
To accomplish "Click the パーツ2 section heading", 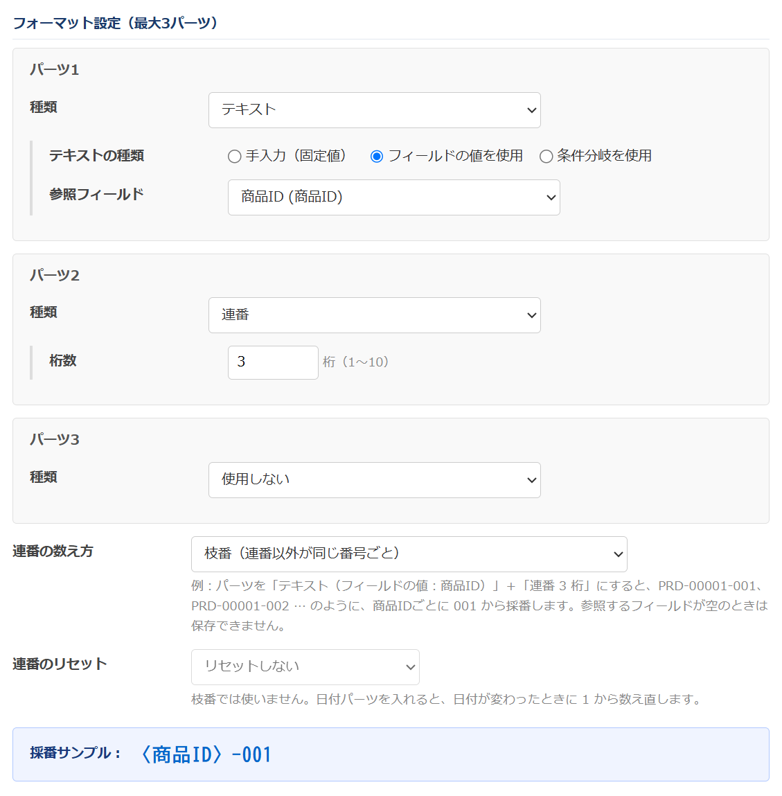I will pos(54,275).
